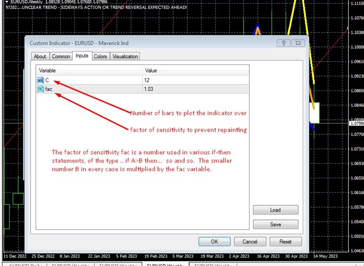The image size is (364, 266).
Task: Click the chart menu arrow beside EURUSD,Weekly
Action: pyautogui.click(x=7, y=2)
